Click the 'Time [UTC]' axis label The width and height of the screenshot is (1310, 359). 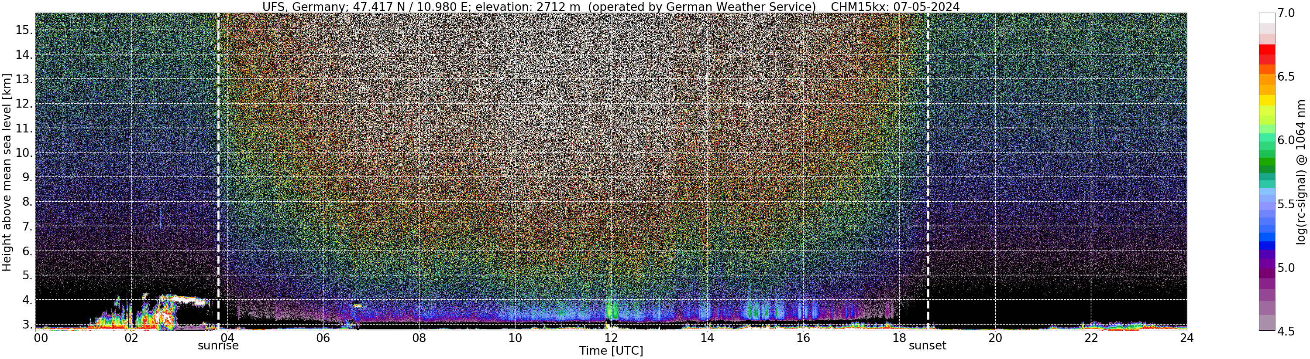coord(611,351)
